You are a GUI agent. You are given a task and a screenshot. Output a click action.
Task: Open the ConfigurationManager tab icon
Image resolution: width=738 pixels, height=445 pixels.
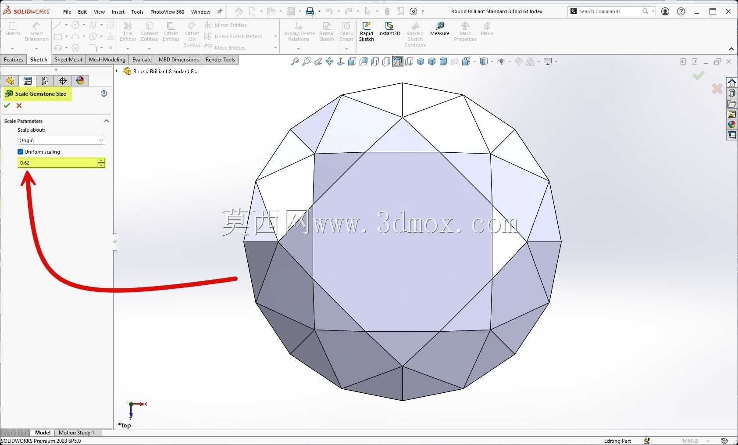point(45,81)
